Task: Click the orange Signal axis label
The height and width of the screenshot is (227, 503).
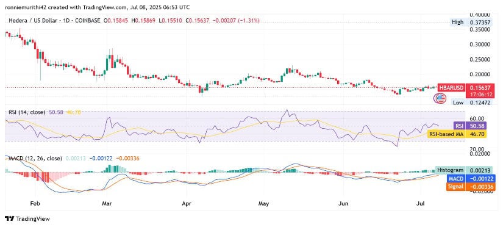Action: click(456, 187)
